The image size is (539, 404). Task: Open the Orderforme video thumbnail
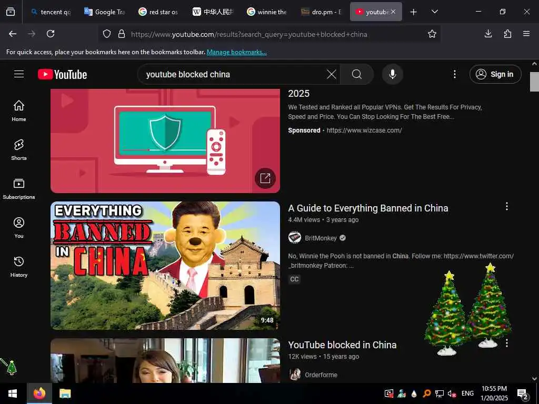[165, 360]
